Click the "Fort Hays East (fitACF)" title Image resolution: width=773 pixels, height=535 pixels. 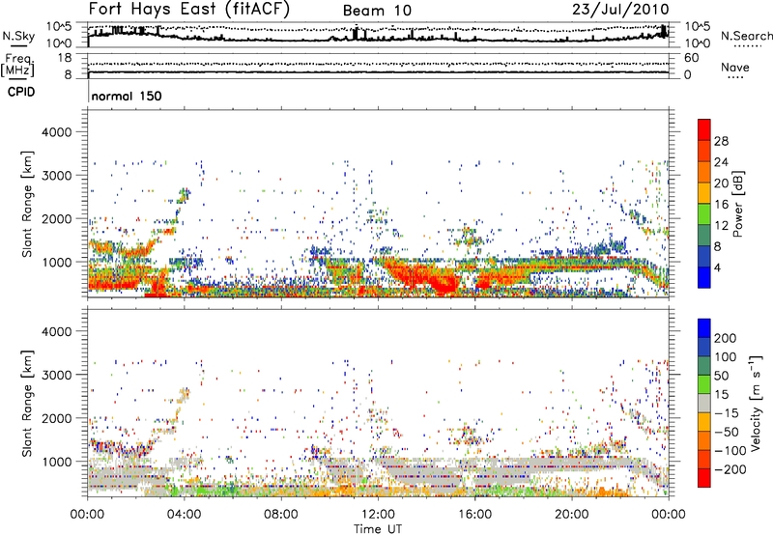(189, 10)
